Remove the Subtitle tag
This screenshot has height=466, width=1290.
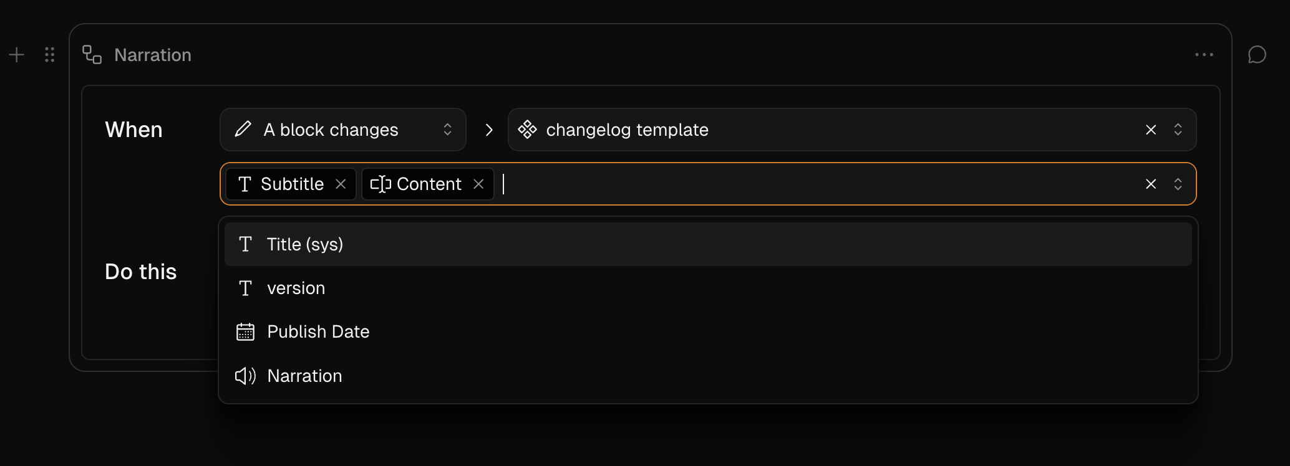[x=341, y=184]
